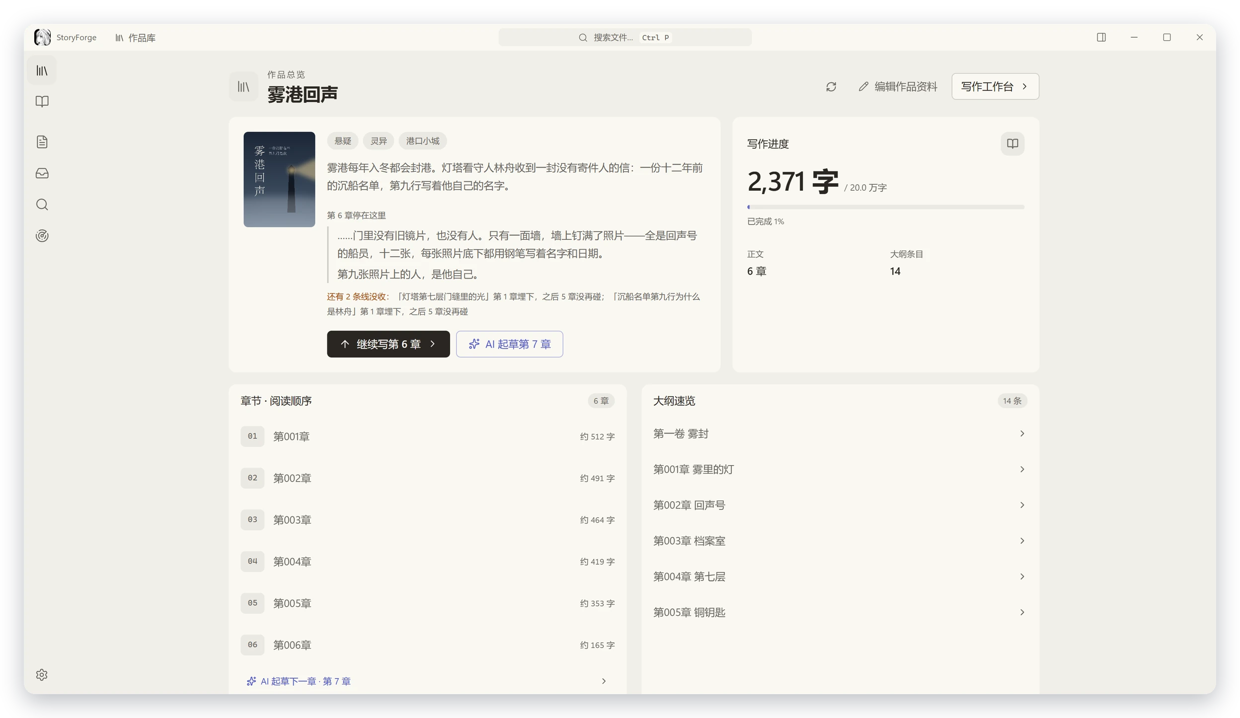
Task: Expand outline item 第003章 档案室
Action: [840, 541]
